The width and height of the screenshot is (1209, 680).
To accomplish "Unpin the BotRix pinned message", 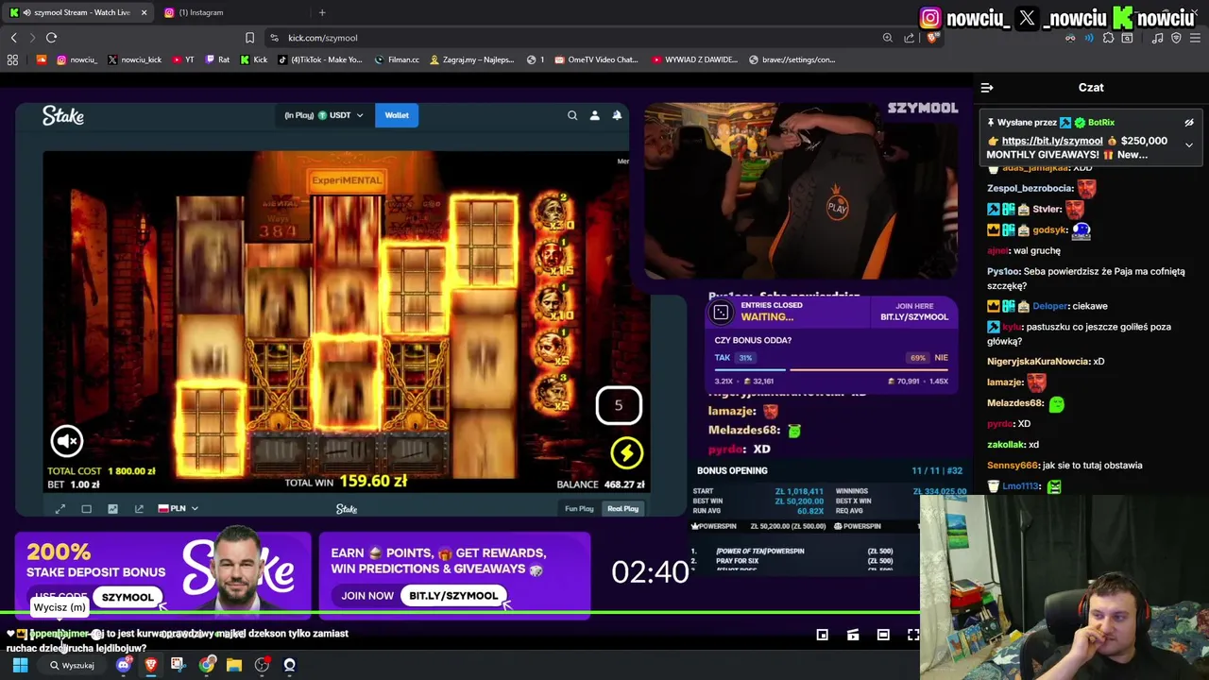I will [1189, 123].
